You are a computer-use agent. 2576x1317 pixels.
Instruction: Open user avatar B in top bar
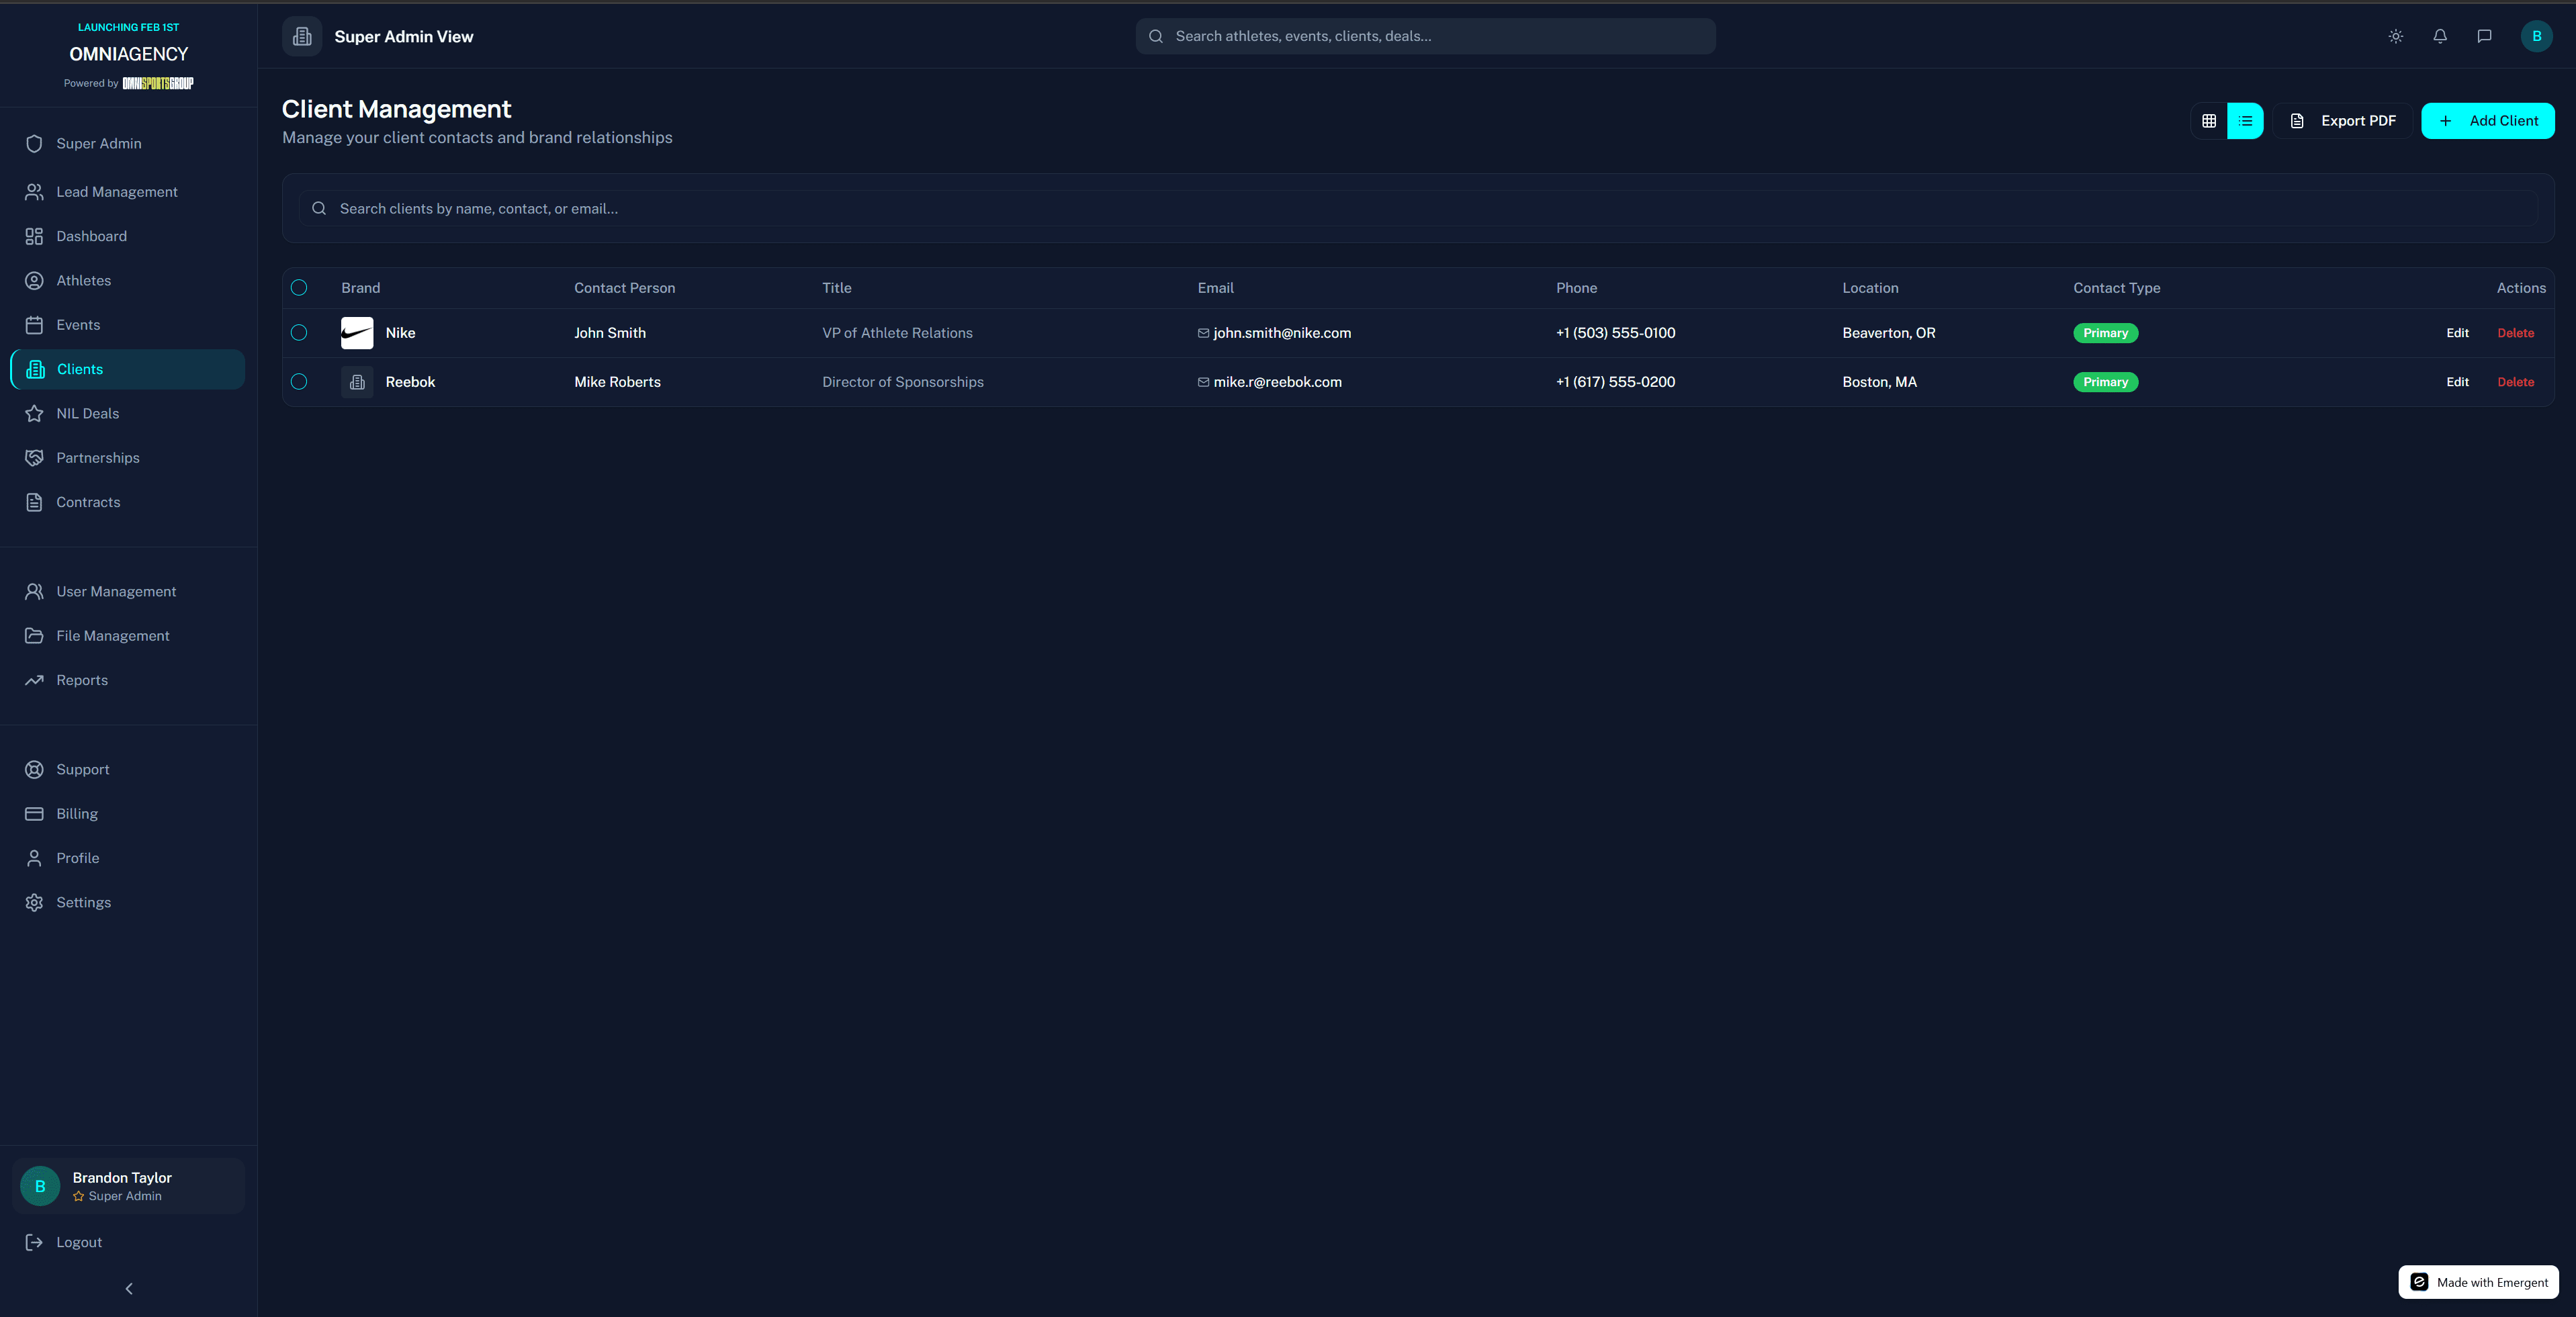pos(2536,36)
